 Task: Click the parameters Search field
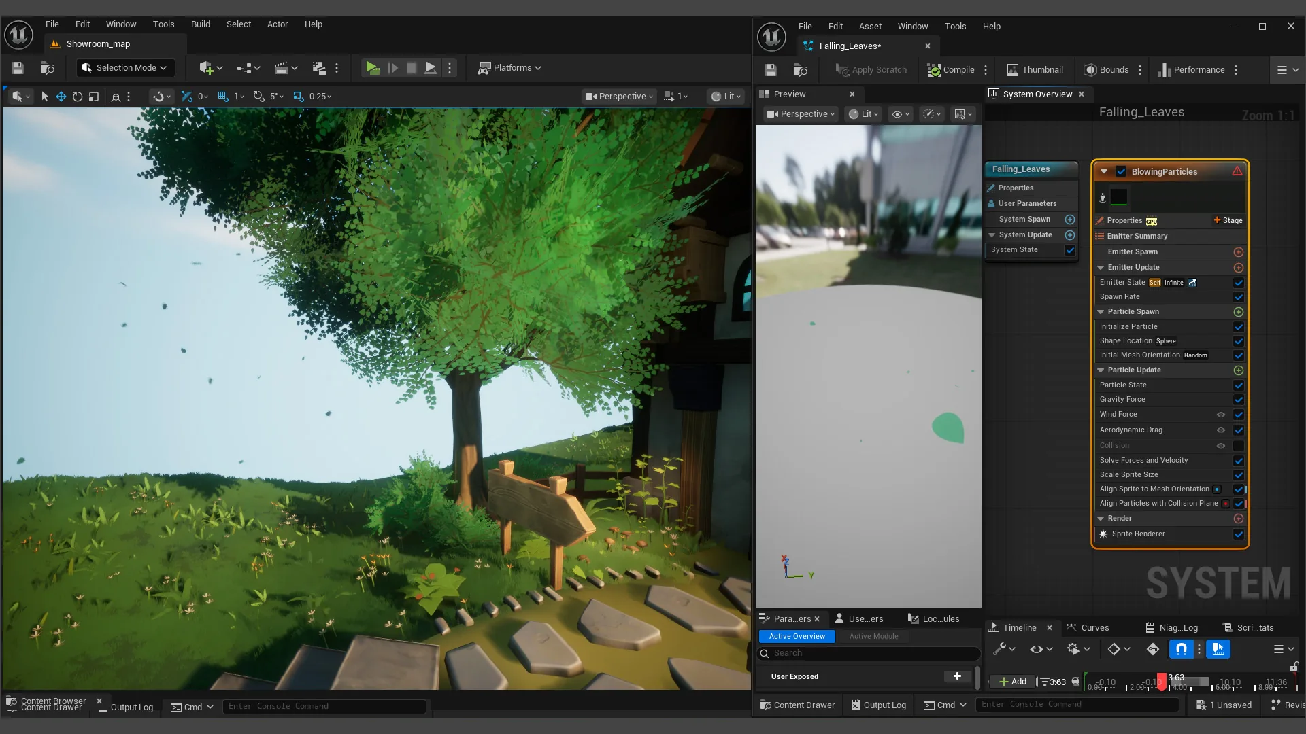pos(869,654)
